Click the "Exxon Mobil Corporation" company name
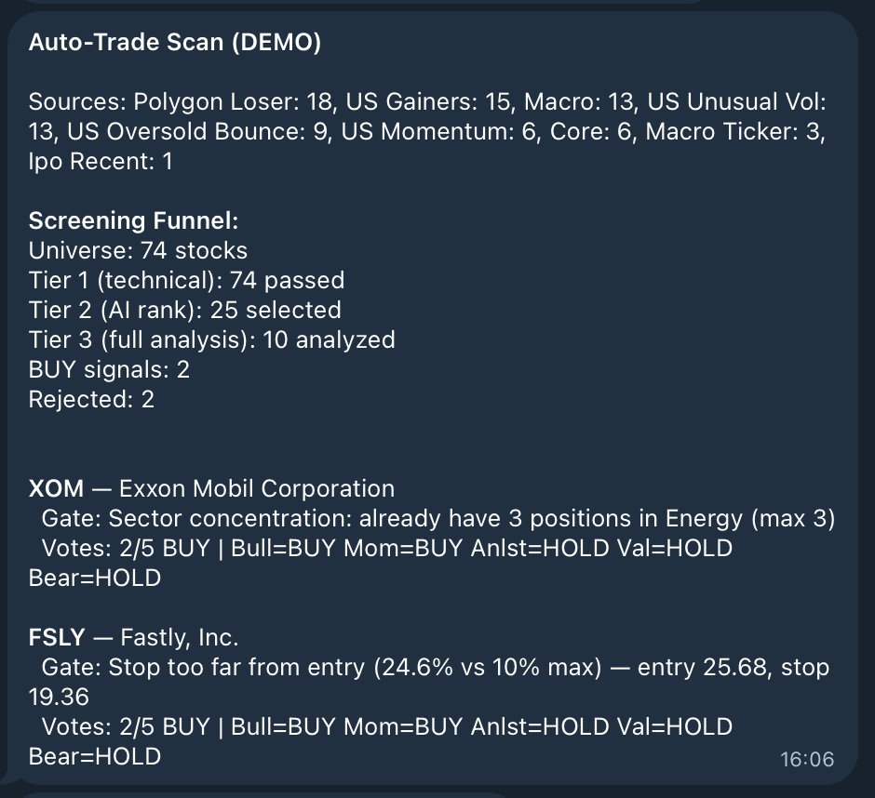The height and width of the screenshot is (798, 875). (x=257, y=488)
